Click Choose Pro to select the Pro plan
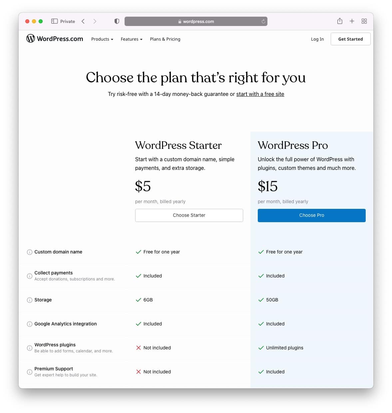Screen dimensions: 392x413 click(x=311, y=215)
